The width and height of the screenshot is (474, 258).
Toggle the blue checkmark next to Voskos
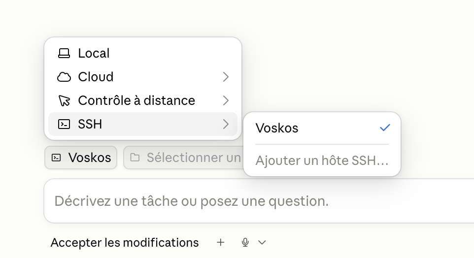click(385, 128)
